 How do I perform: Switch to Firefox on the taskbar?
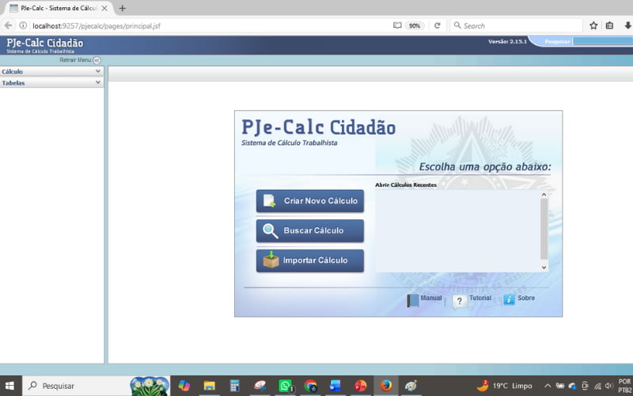point(386,386)
